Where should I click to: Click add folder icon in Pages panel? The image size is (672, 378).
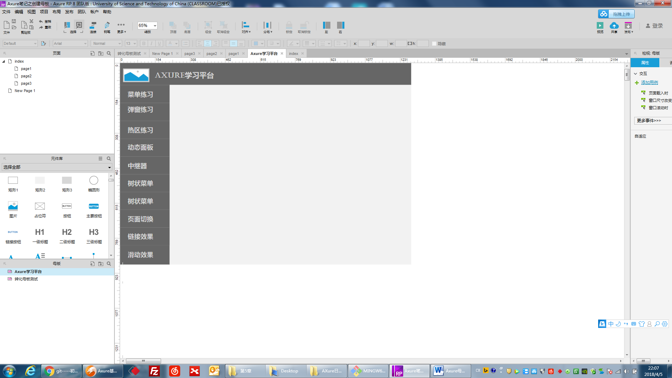click(x=101, y=53)
